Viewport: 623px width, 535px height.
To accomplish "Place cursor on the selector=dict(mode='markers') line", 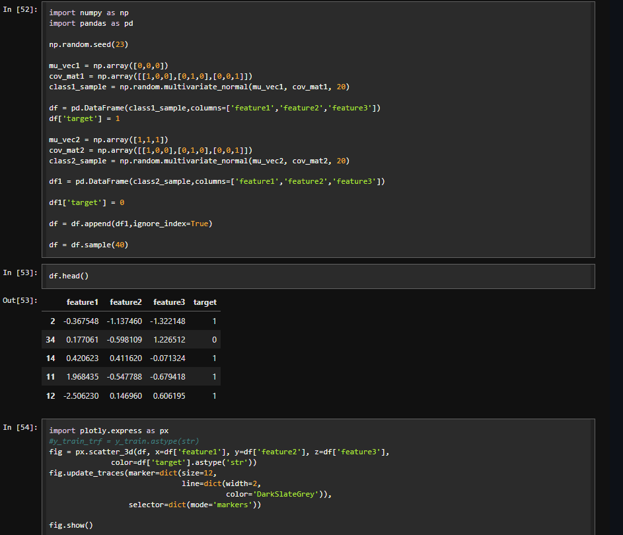I will [x=195, y=505].
